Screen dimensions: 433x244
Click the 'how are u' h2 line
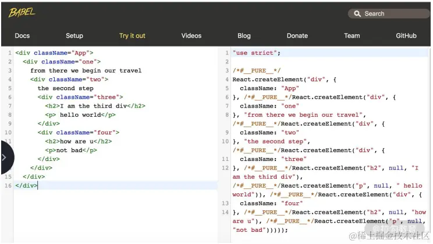[x=79, y=141]
